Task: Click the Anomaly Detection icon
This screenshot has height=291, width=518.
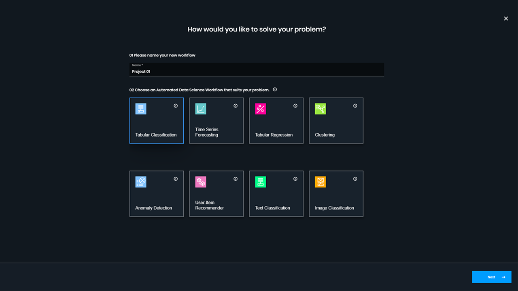Action: pos(141,182)
